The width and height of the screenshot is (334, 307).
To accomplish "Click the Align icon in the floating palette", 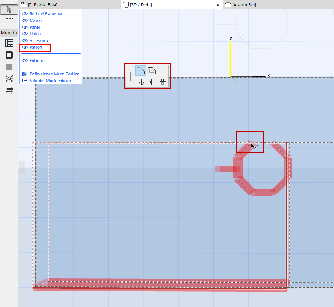I will [x=162, y=81].
